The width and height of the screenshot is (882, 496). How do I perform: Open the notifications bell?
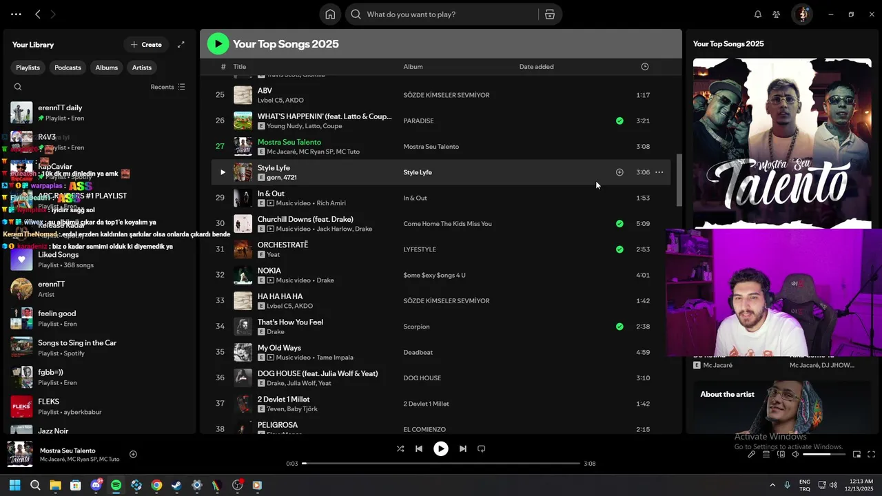tap(757, 14)
